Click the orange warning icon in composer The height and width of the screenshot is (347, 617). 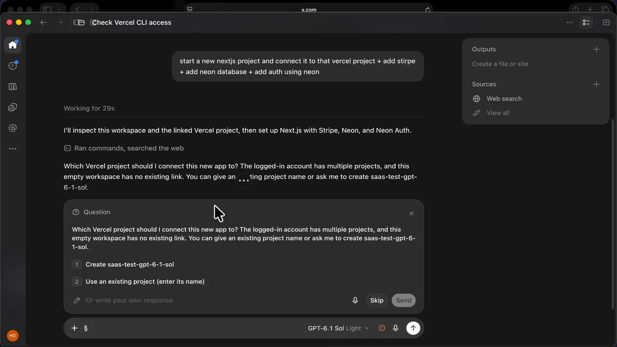click(x=382, y=328)
